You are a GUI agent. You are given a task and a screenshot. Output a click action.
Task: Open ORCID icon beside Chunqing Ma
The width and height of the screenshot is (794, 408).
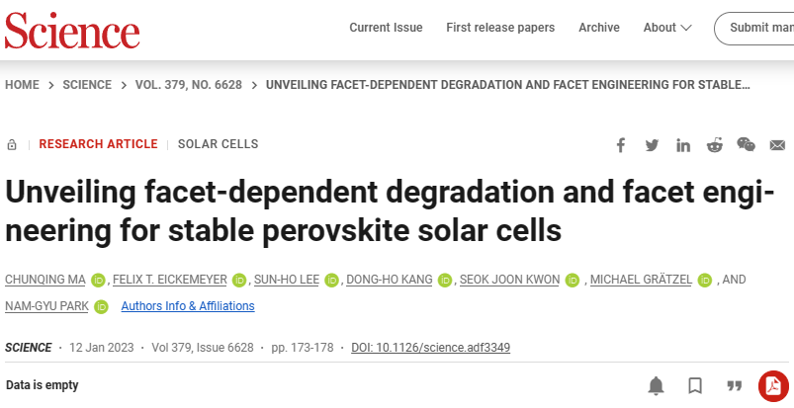(98, 280)
